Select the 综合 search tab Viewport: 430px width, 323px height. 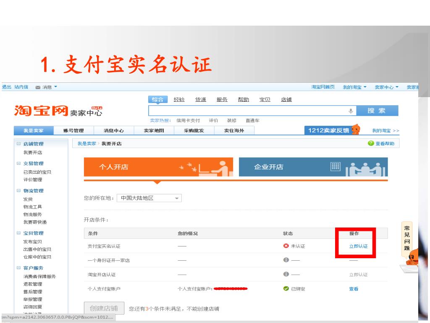pos(158,99)
